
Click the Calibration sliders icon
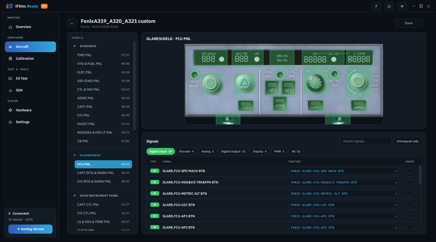(x=10, y=59)
